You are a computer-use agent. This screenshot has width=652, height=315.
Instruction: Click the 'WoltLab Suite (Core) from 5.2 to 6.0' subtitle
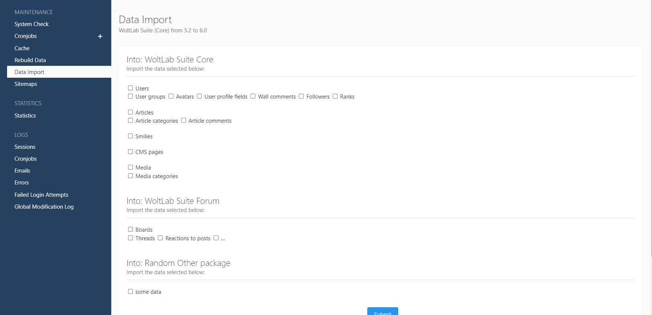(163, 30)
